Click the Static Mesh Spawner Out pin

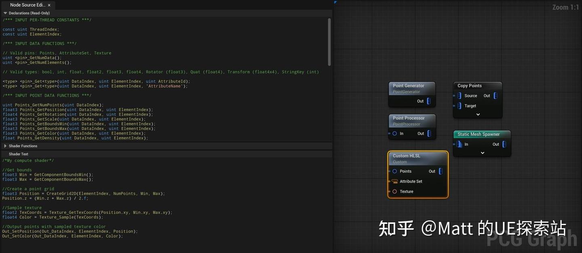(504, 144)
